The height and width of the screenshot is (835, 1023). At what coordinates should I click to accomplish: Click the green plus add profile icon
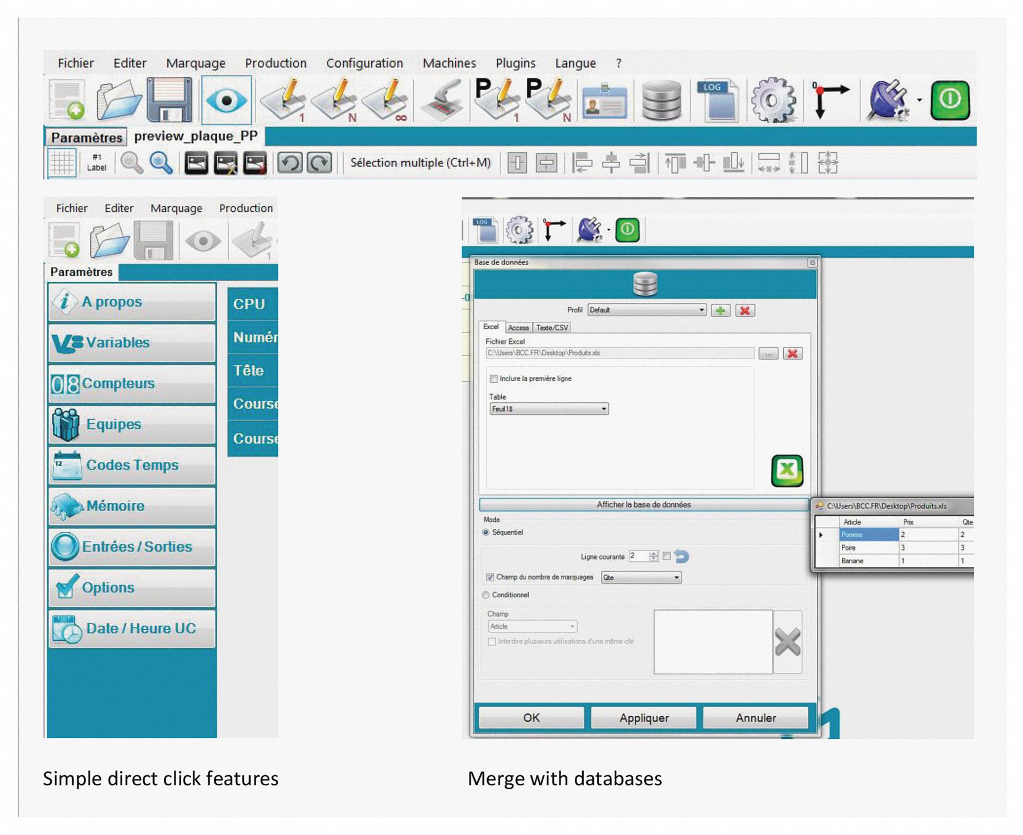point(720,311)
